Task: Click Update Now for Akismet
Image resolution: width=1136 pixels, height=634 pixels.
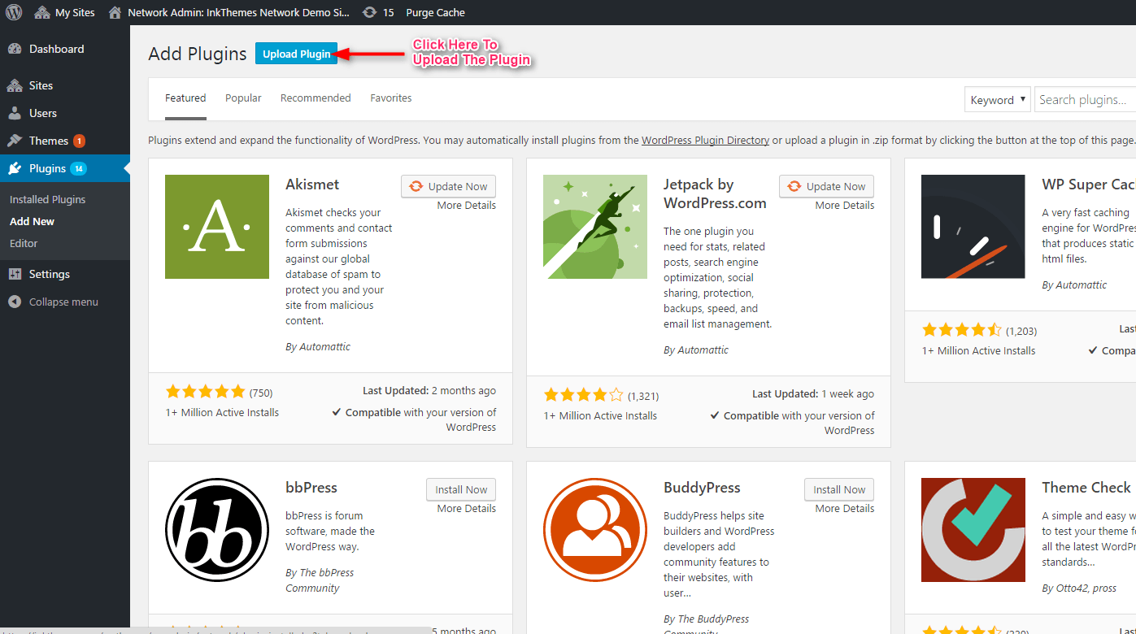Action: (x=448, y=186)
